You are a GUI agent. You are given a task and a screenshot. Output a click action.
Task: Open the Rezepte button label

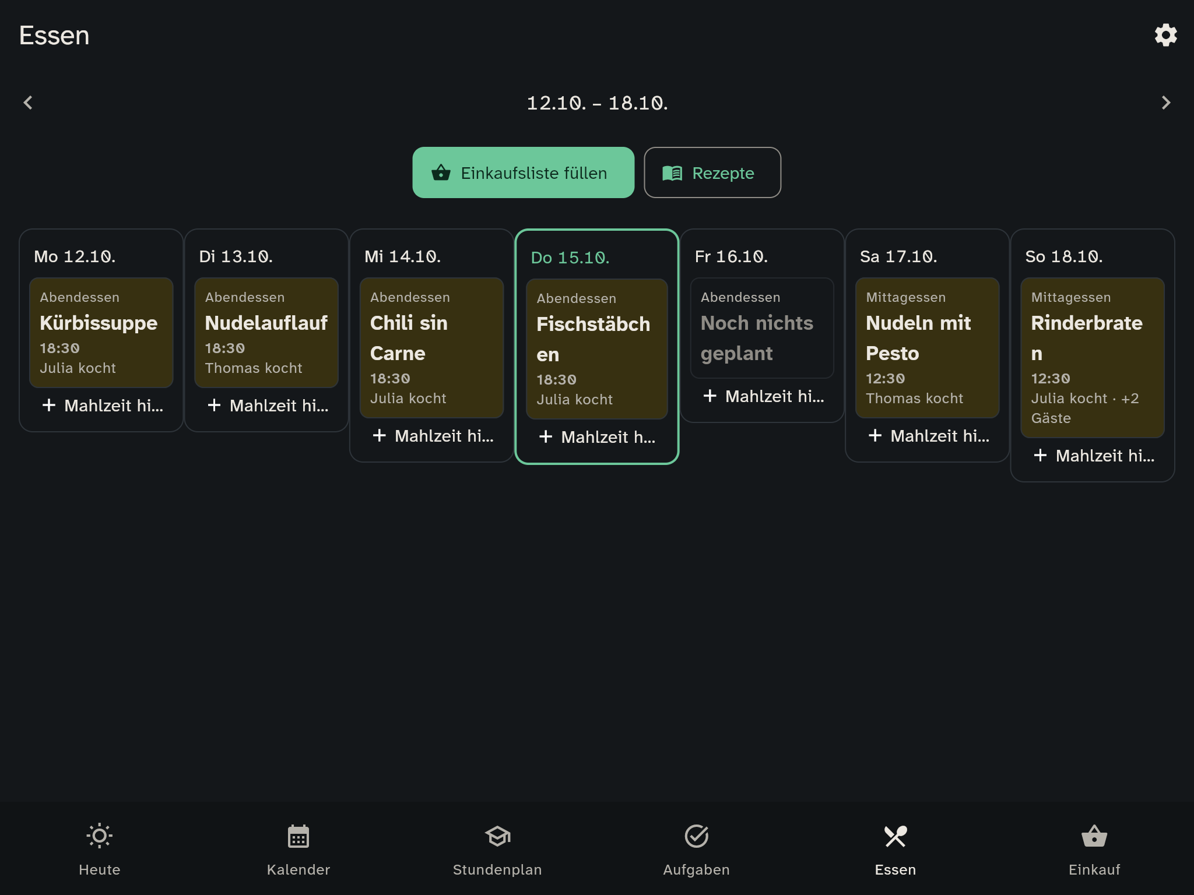[723, 173]
